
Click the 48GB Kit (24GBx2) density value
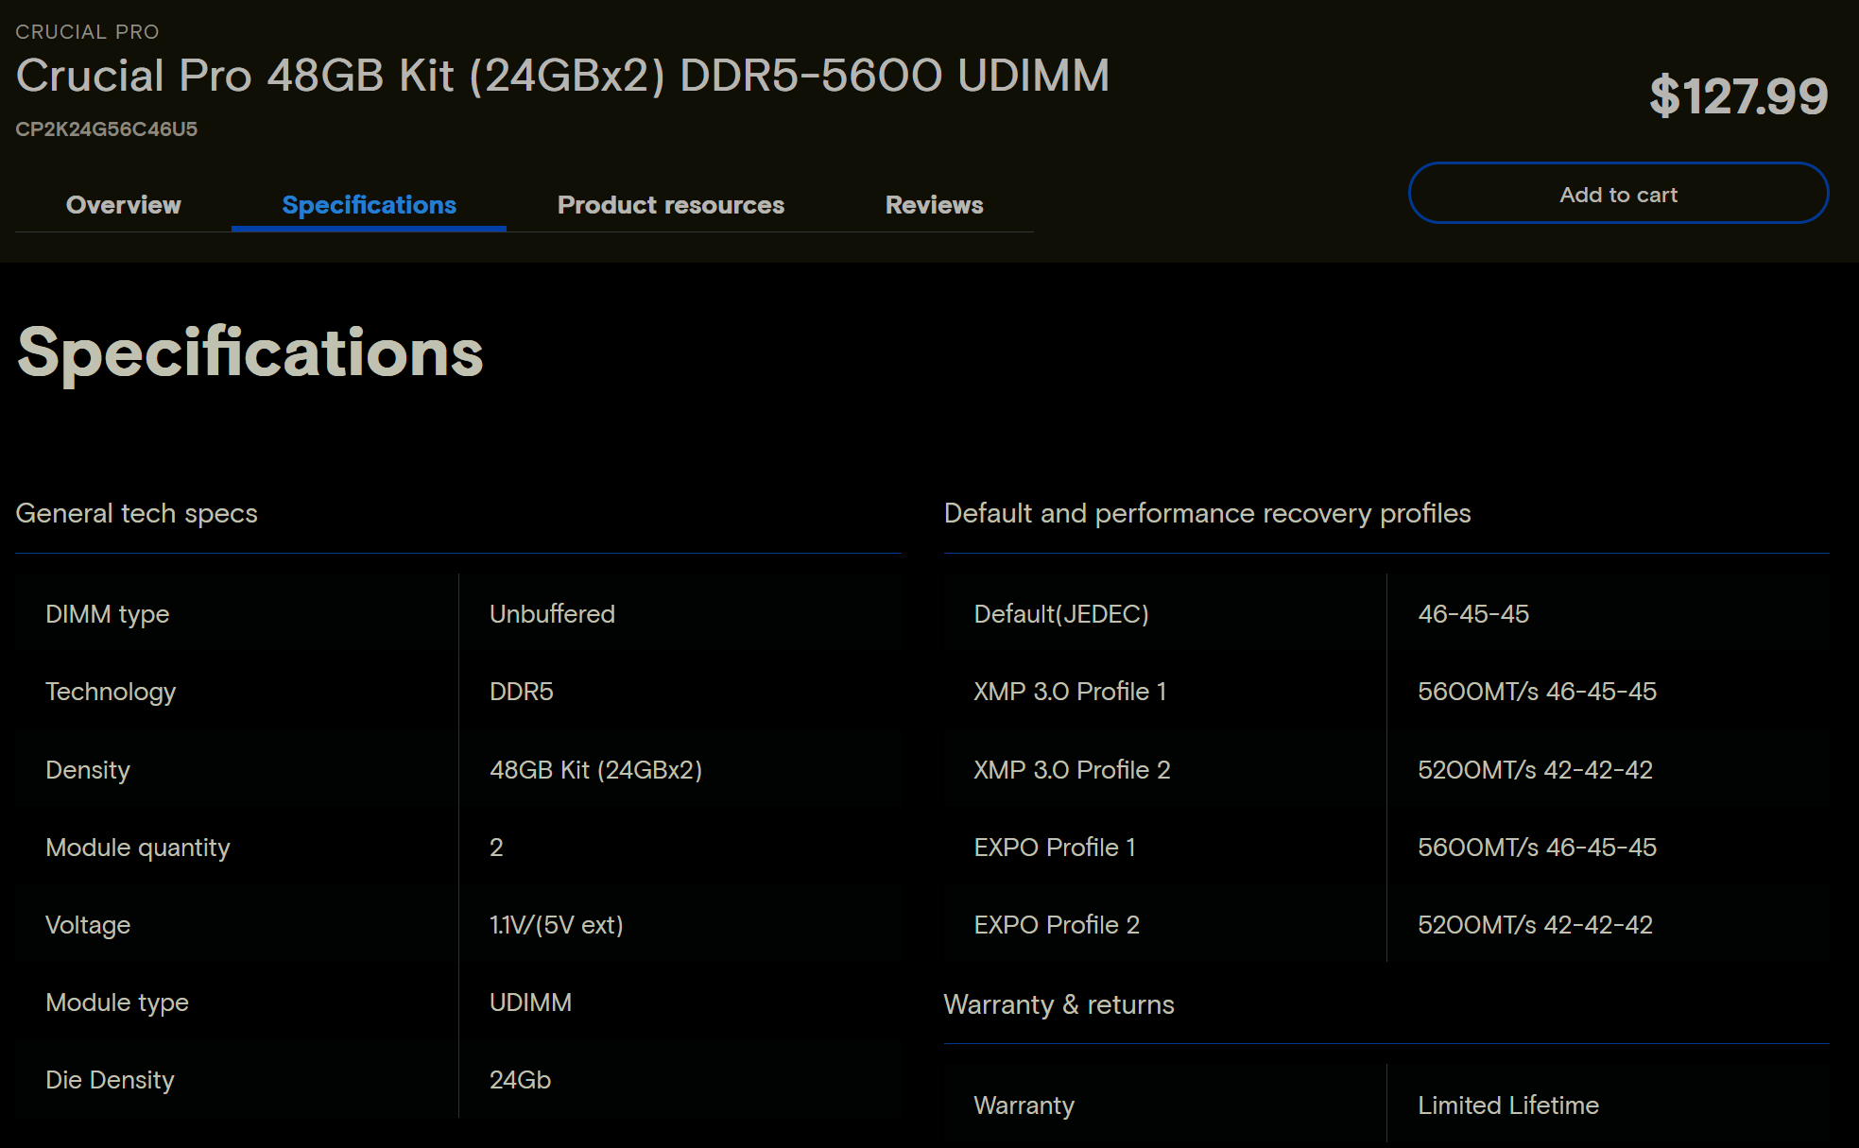tap(596, 770)
